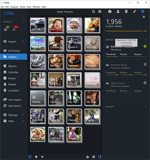Click the Mylio Pictures title
150x160 pixels.
click(65, 12)
